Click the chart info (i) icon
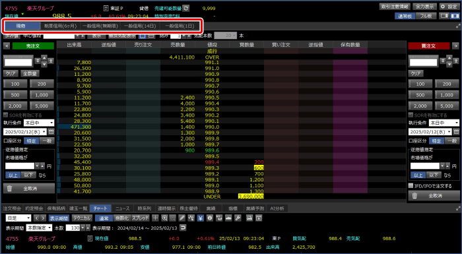 click(x=210, y=218)
